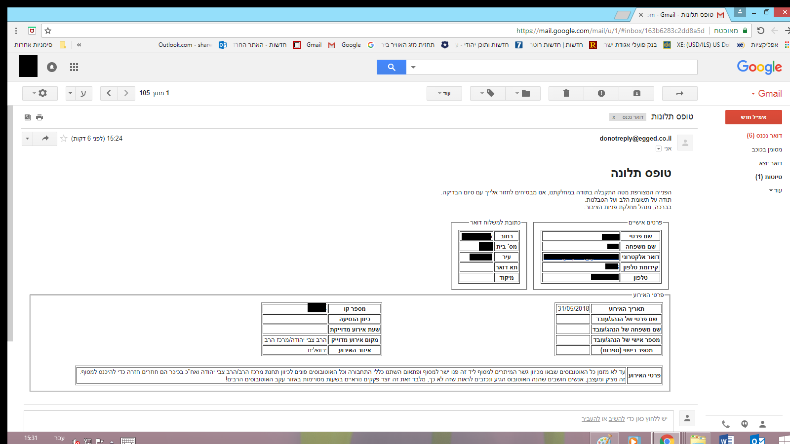Open Outlook from the Windows taskbar
790x444 pixels.
coord(758,439)
